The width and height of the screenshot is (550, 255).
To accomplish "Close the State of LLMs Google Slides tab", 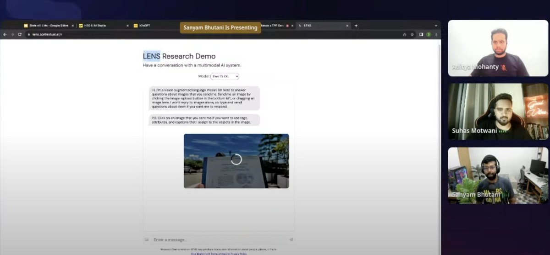I will (72, 26).
